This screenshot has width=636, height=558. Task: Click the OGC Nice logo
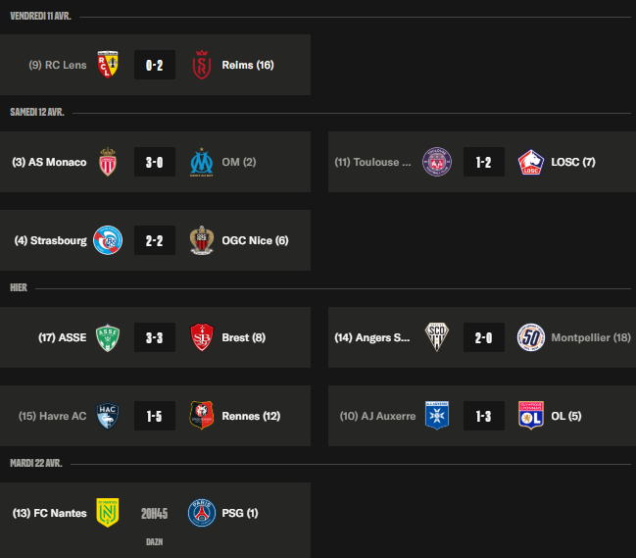(x=202, y=240)
